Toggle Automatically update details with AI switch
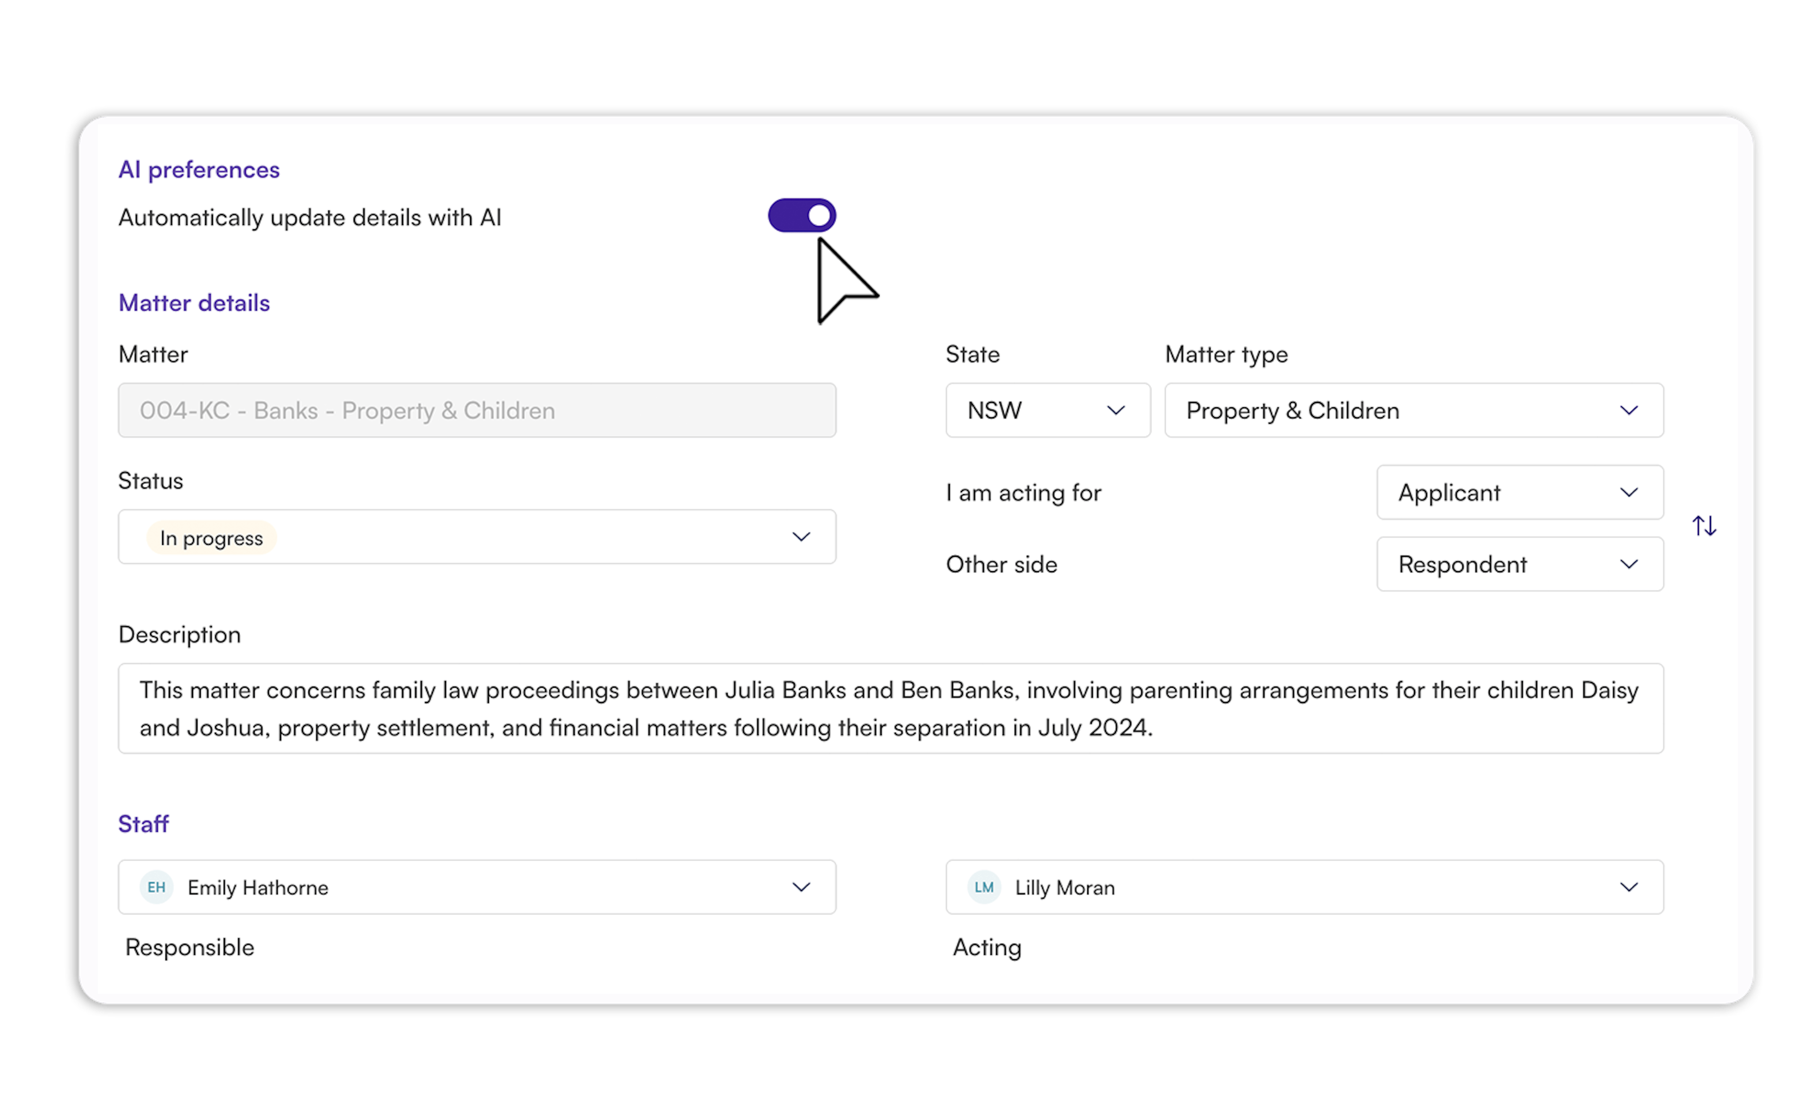The image size is (1805, 1118). coord(802,215)
